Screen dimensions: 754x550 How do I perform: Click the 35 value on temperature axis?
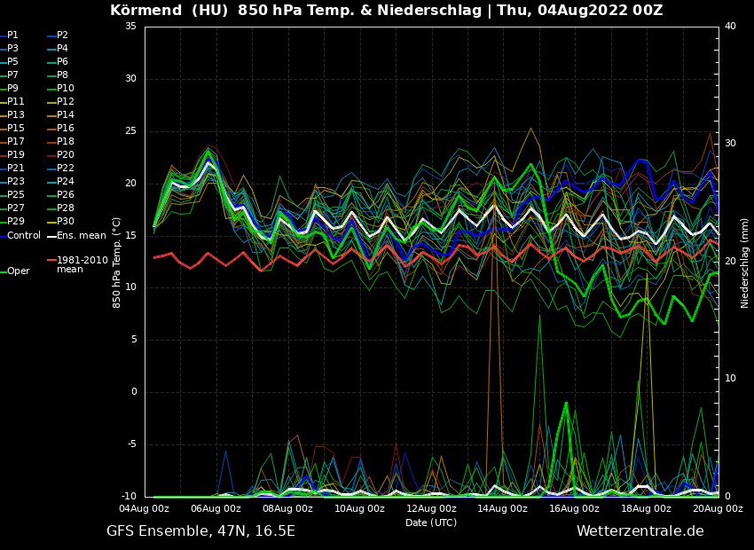130,27
